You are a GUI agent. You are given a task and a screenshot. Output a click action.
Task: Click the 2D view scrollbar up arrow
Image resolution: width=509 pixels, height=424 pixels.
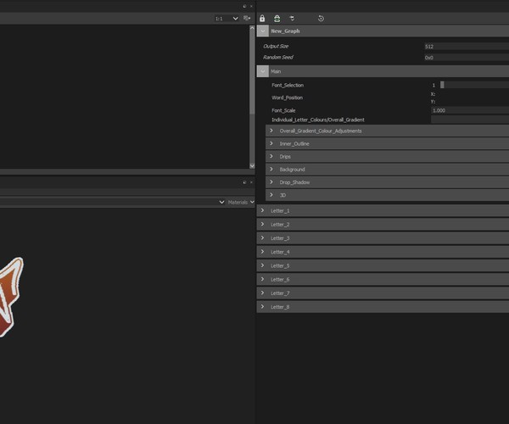(252, 28)
